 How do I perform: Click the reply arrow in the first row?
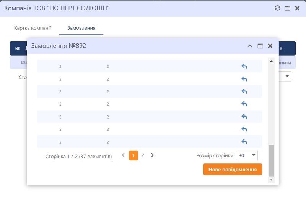click(244, 66)
